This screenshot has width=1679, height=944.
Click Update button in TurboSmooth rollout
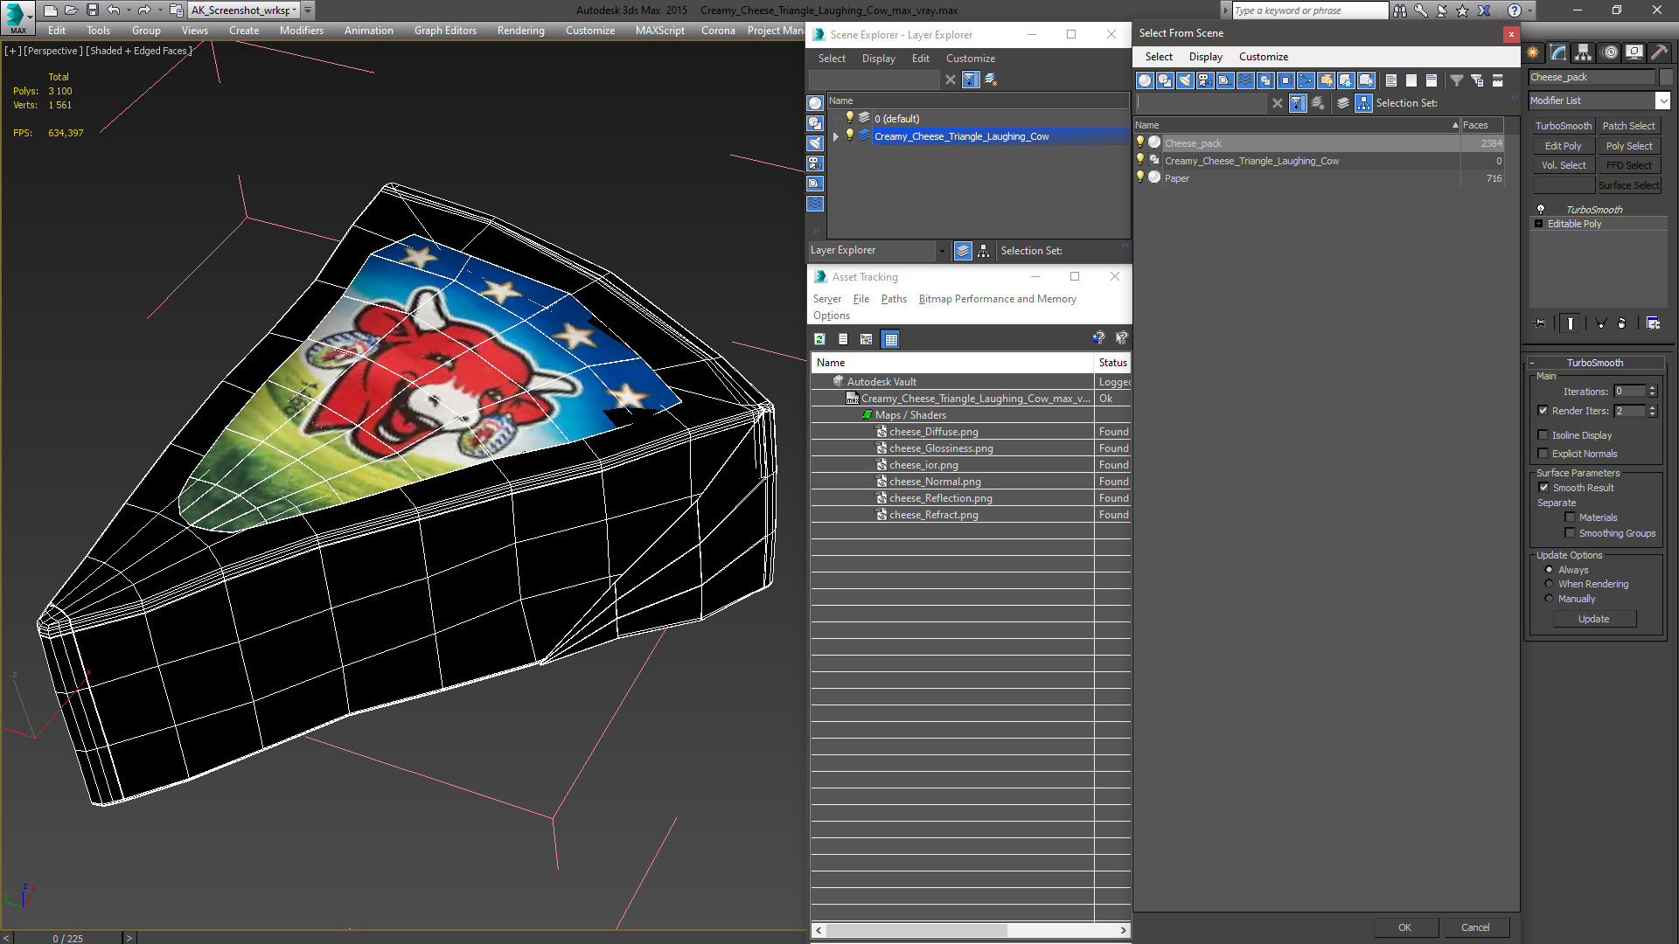(x=1594, y=619)
